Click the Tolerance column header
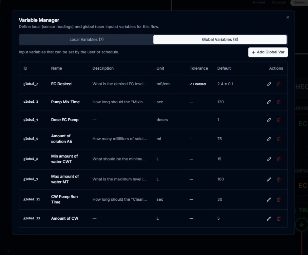This screenshot has width=308, height=255. click(x=199, y=68)
